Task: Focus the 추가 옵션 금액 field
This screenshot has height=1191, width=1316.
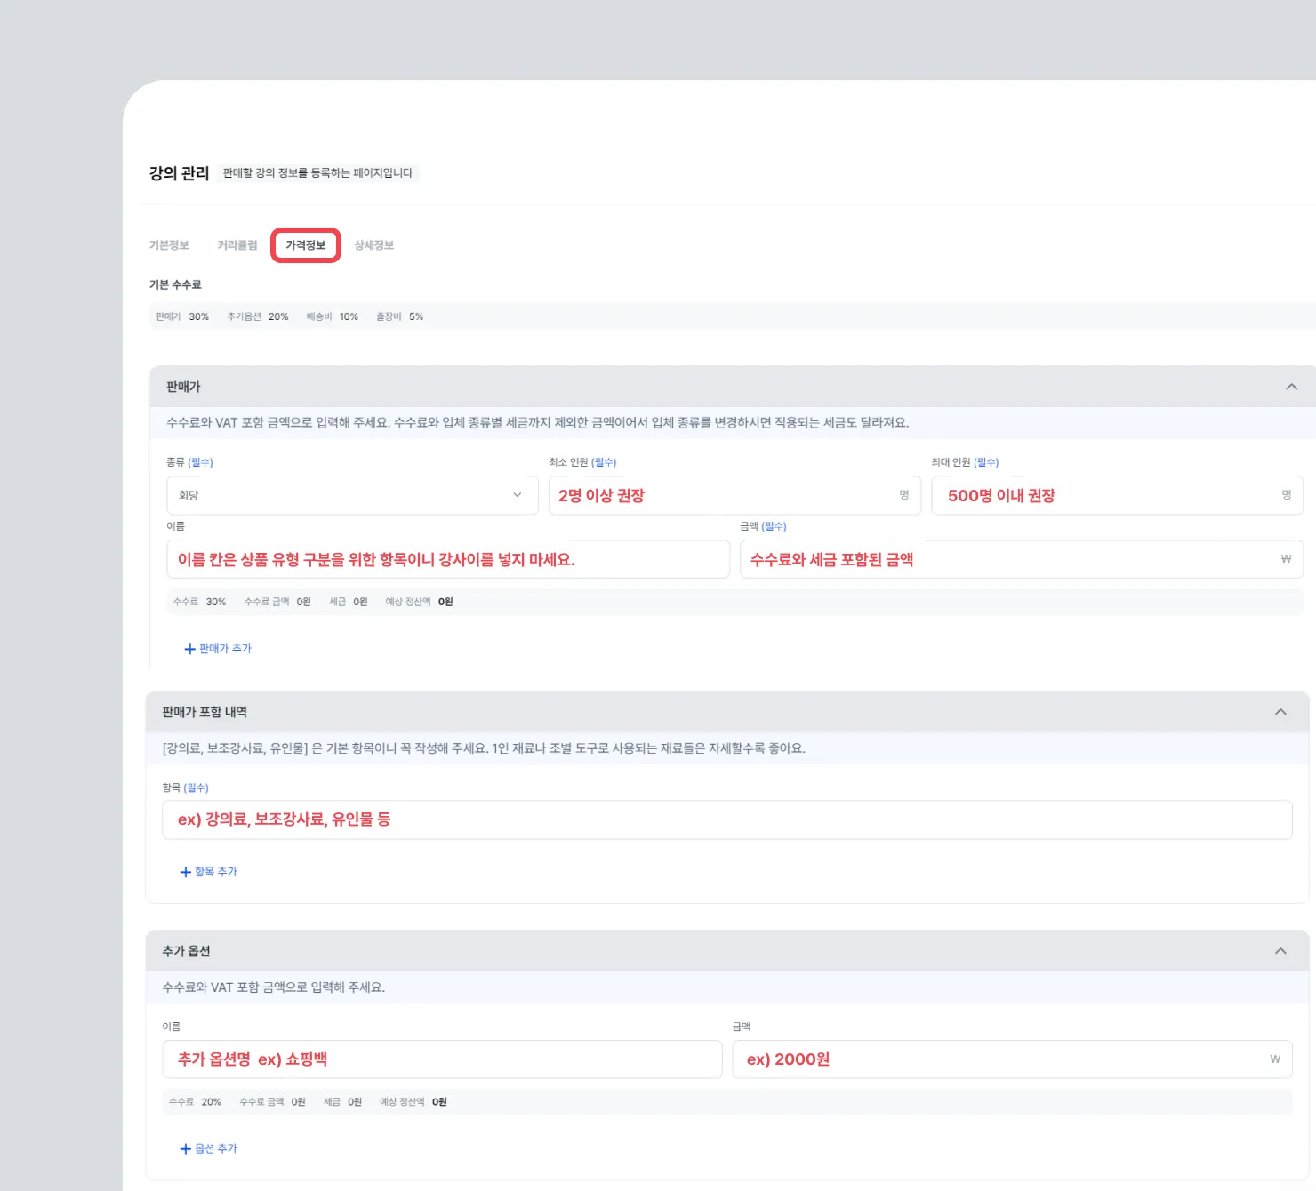Action: [x=1012, y=1059]
